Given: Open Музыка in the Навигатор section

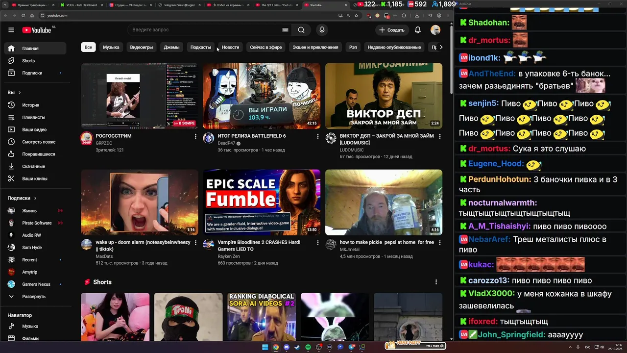Looking at the screenshot, I should click(35, 326).
